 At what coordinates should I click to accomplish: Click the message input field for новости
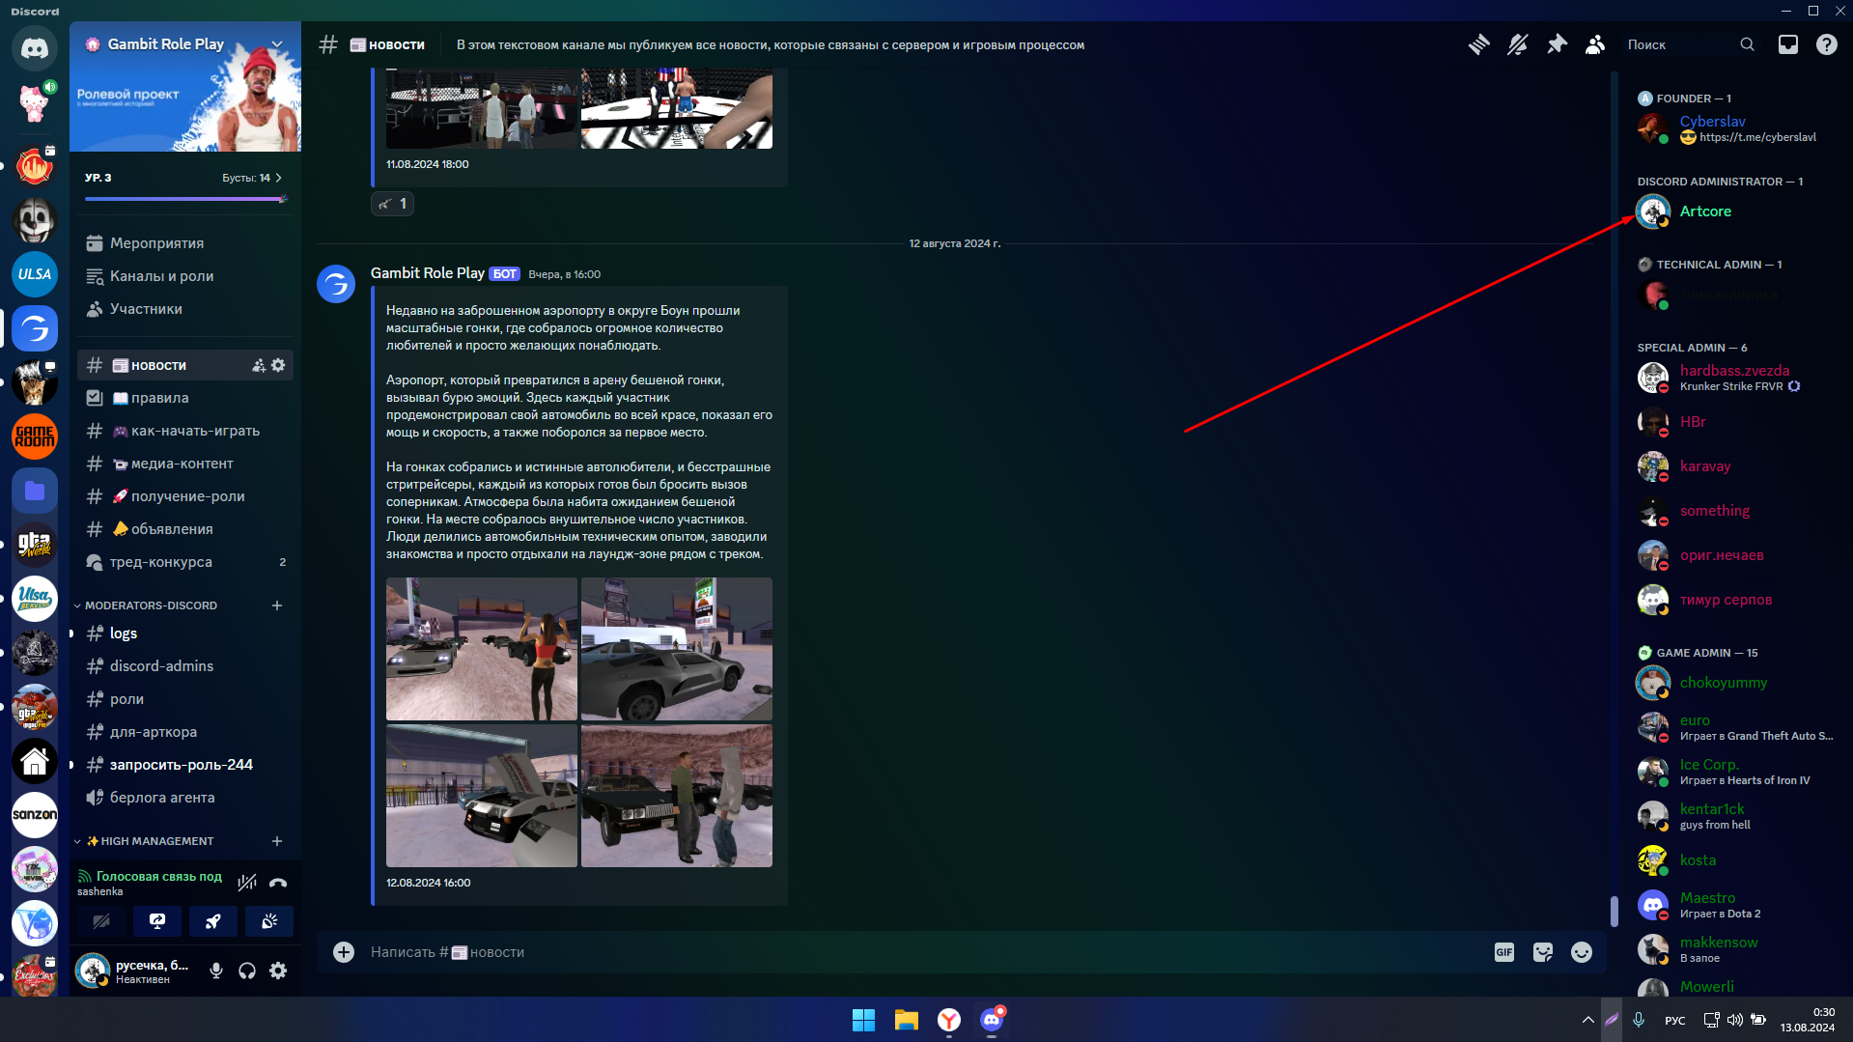[869, 952]
